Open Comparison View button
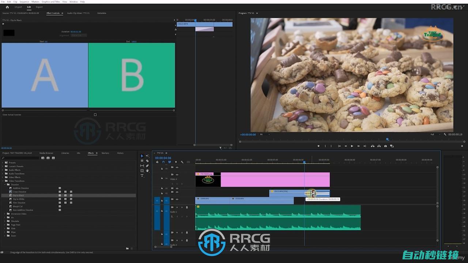The image size is (468, 263). click(x=392, y=146)
